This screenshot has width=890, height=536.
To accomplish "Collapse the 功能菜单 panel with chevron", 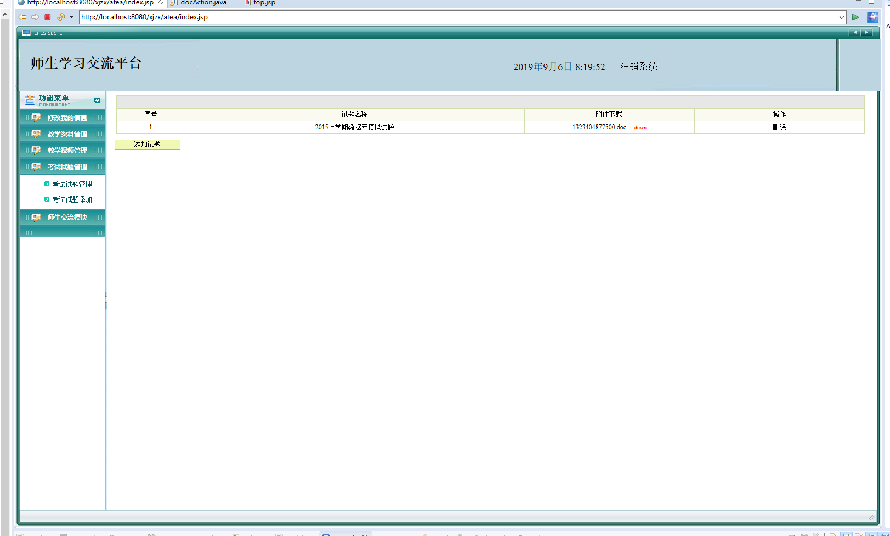I will click(x=97, y=100).
